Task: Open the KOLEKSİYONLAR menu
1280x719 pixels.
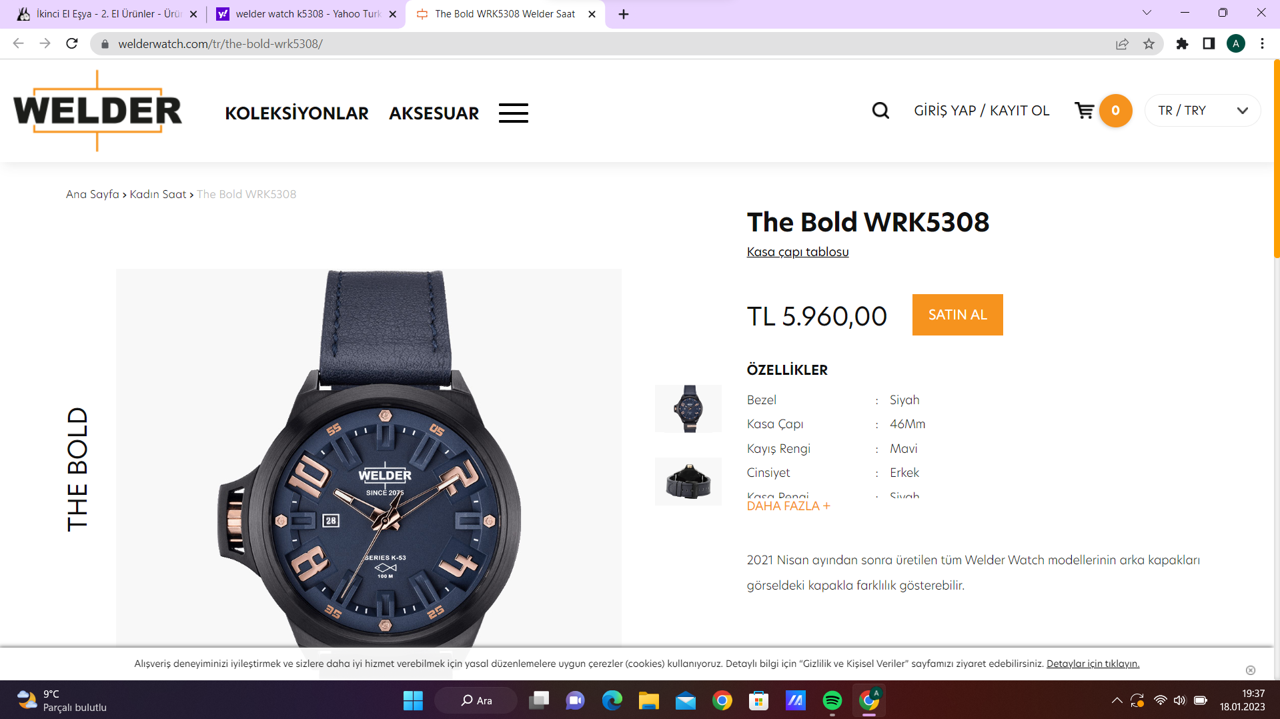Action: click(x=297, y=113)
